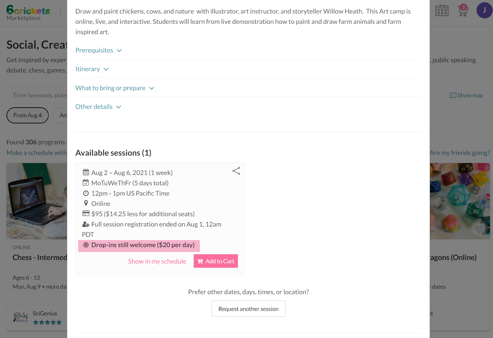This screenshot has height=338, width=493.
Task: Open the calendar icon in the header
Action: (x=442, y=11)
